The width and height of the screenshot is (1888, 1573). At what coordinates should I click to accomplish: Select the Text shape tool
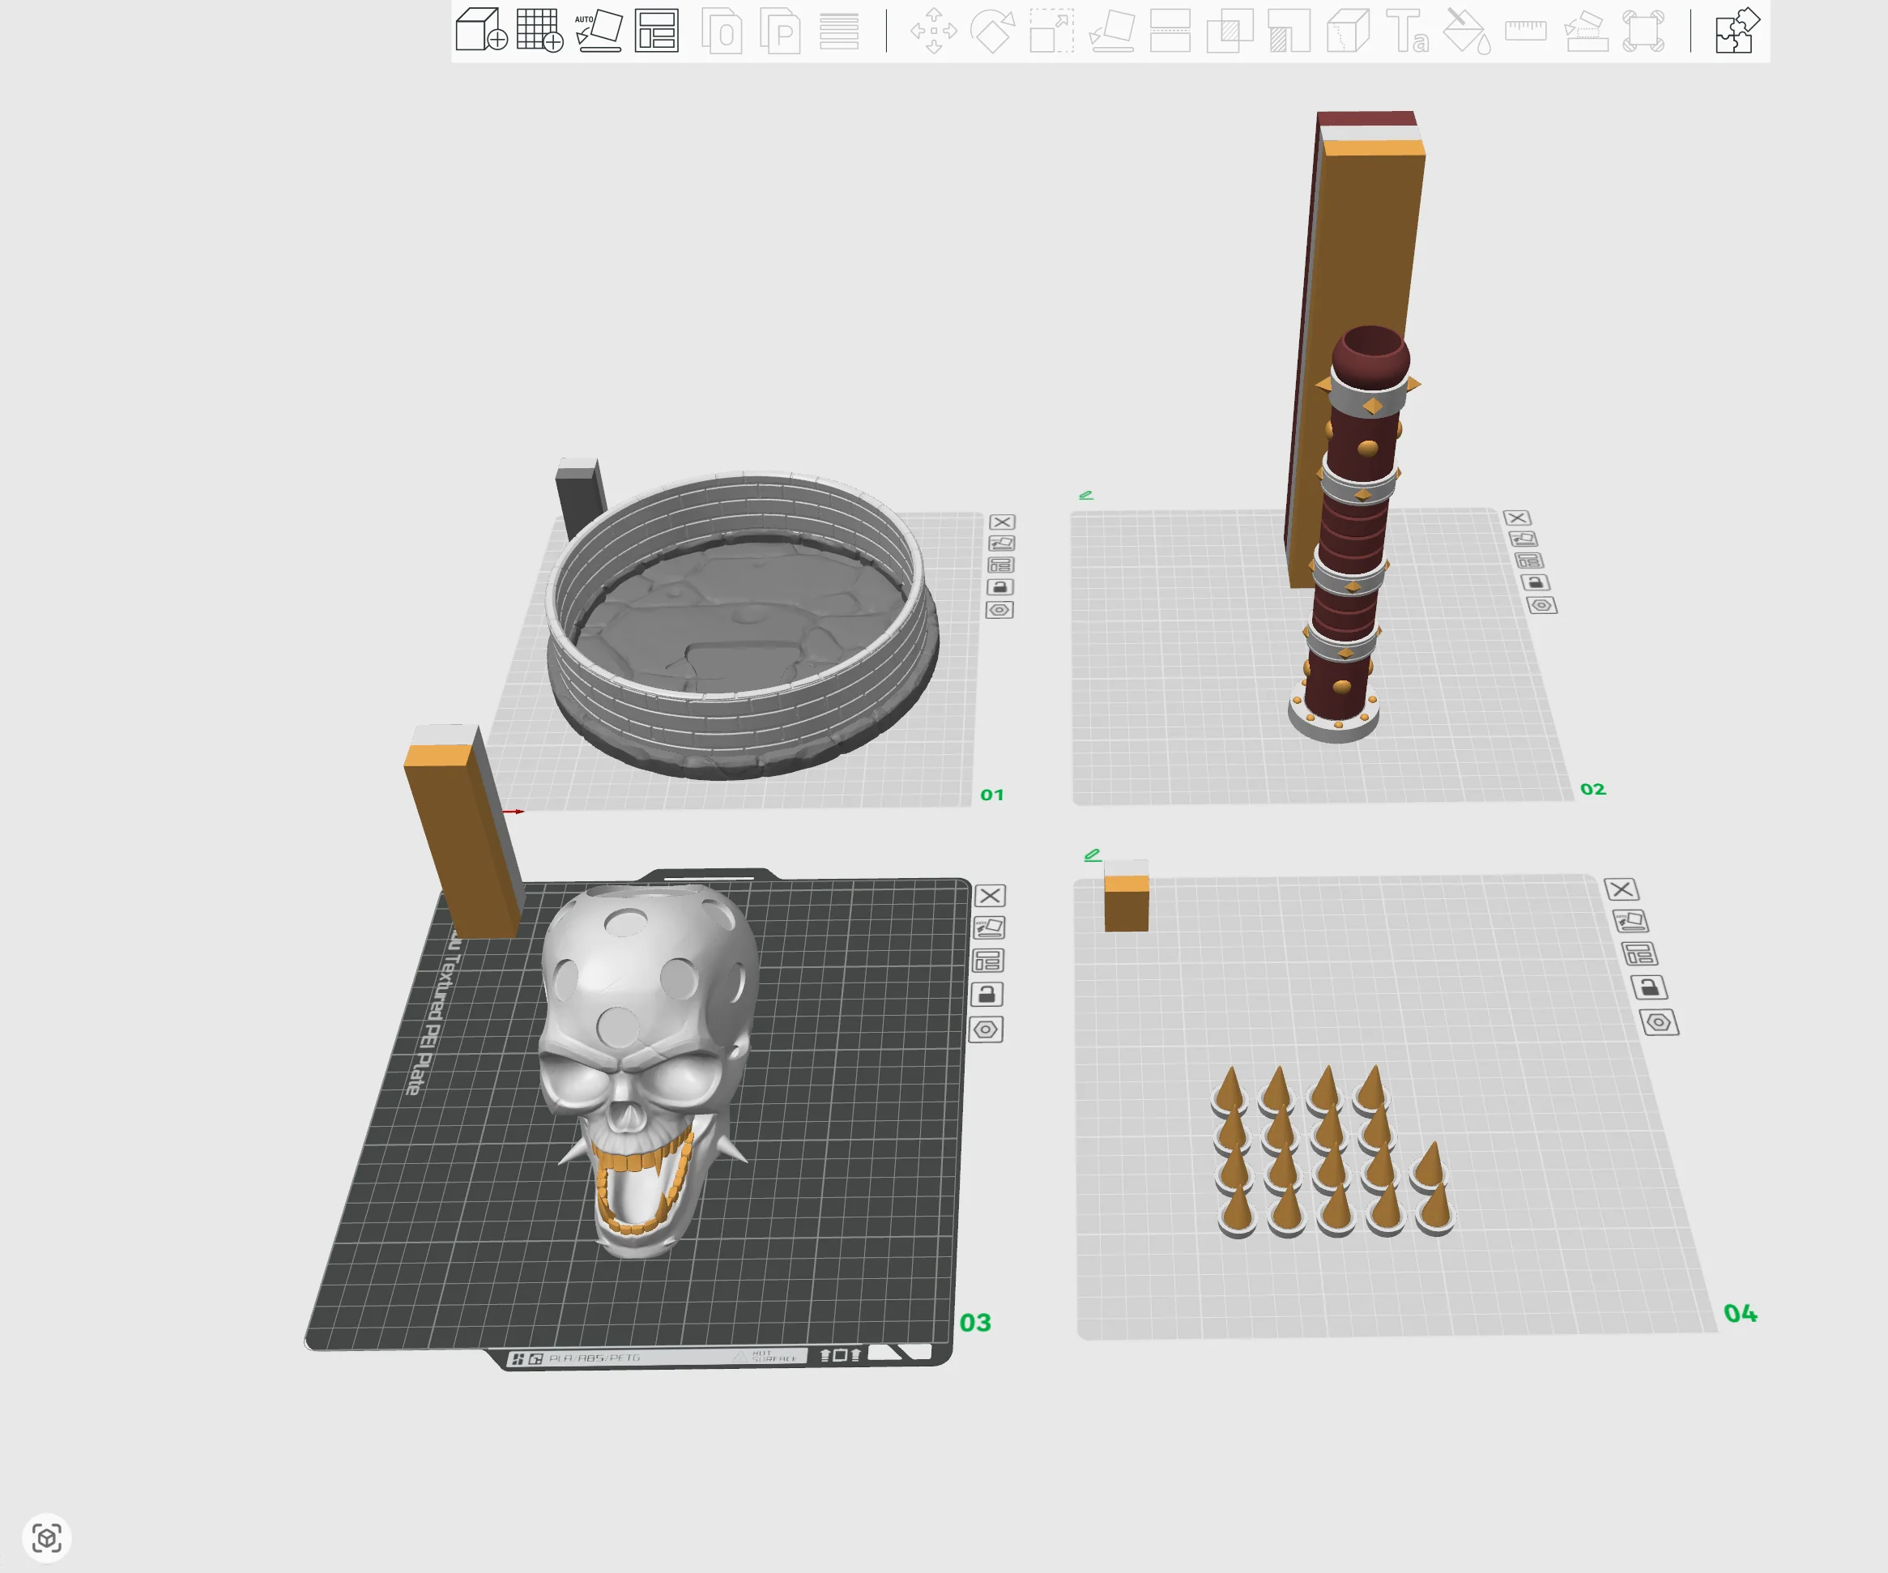(1407, 31)
